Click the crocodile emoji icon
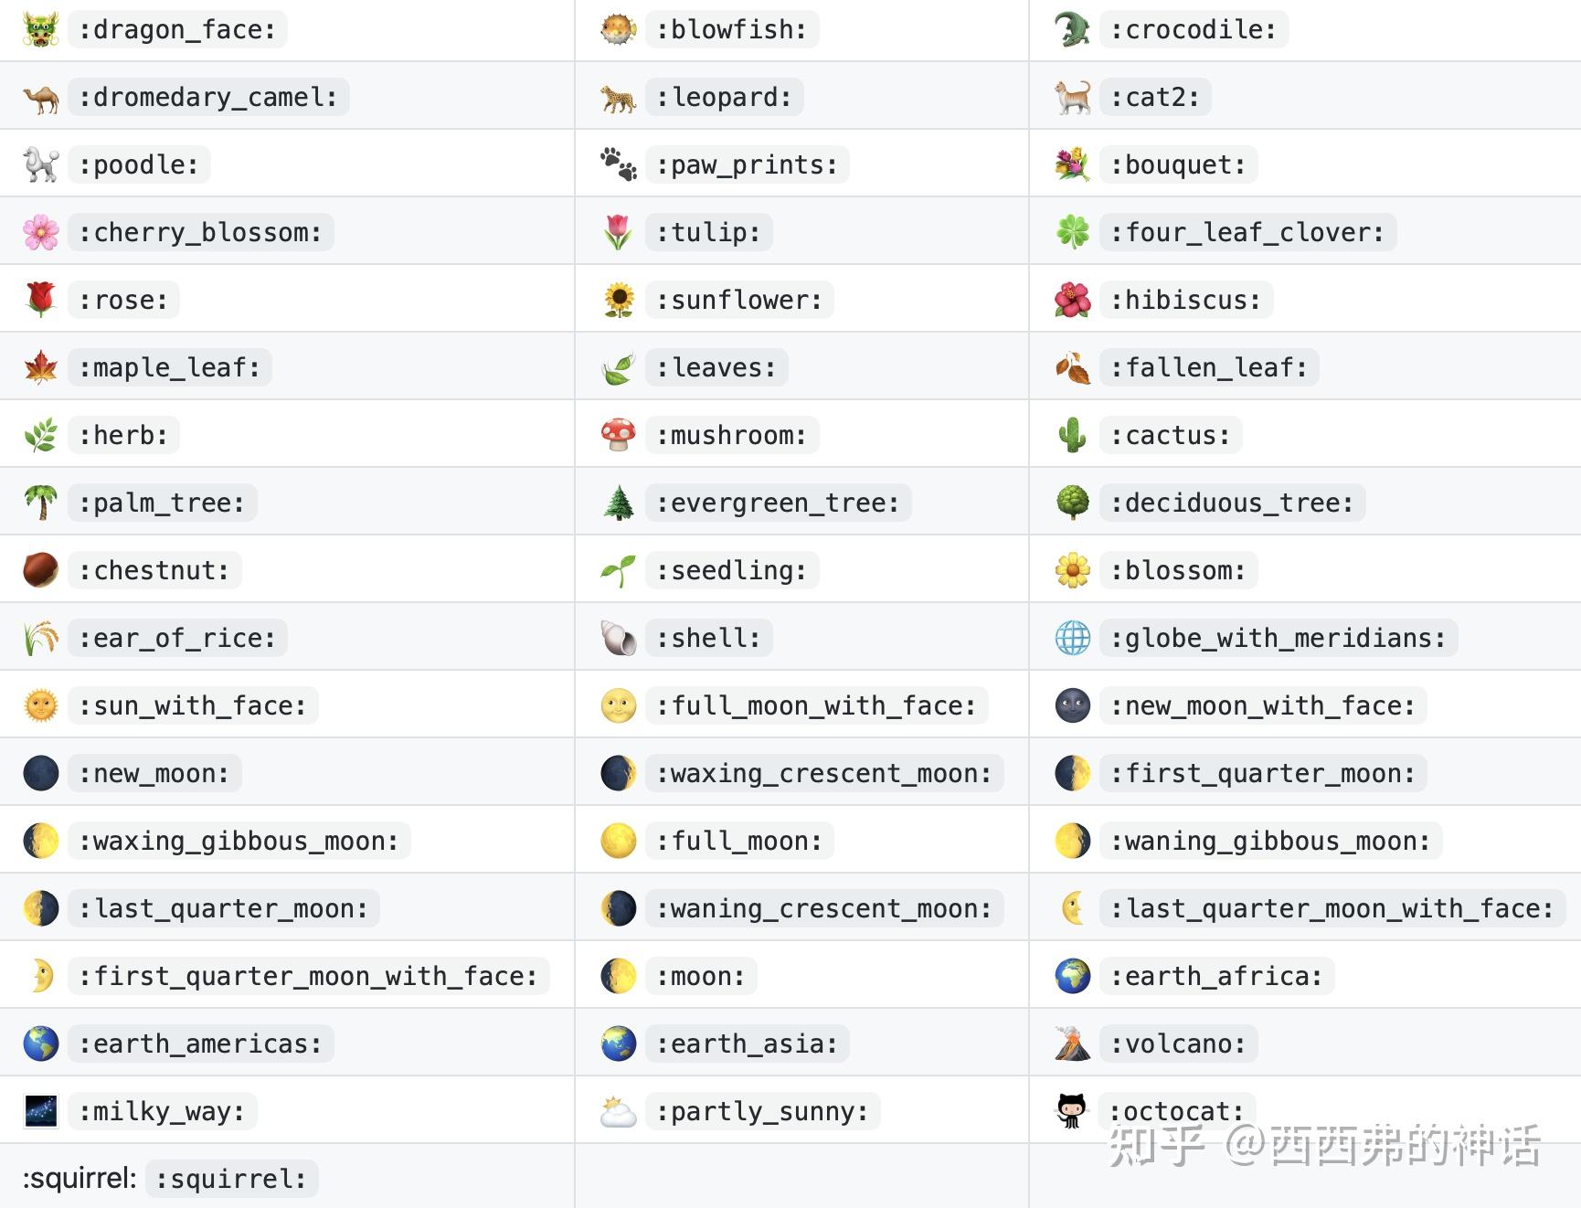 [x=1072, y=29]
